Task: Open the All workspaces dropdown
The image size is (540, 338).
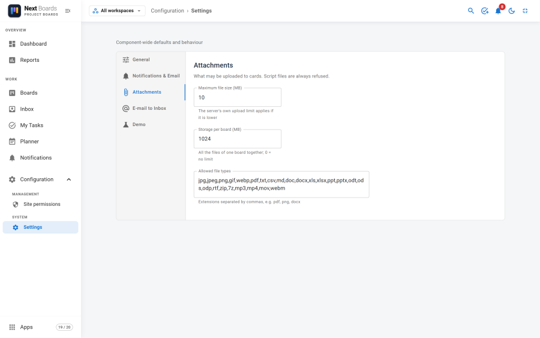Action: (117, 11)
